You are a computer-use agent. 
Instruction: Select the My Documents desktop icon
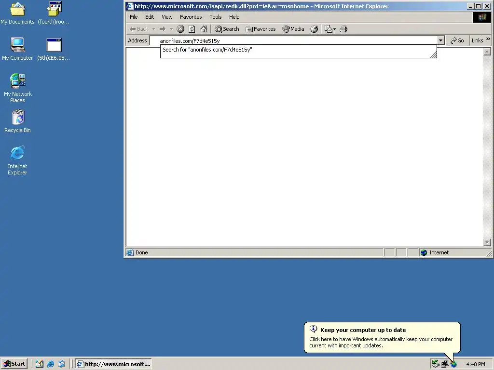[18, 13]
